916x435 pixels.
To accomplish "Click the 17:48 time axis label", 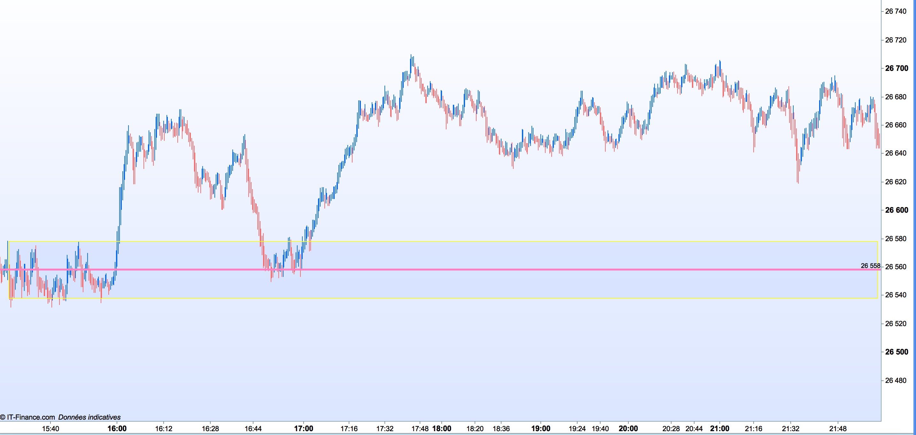I will tap(420, 429).
